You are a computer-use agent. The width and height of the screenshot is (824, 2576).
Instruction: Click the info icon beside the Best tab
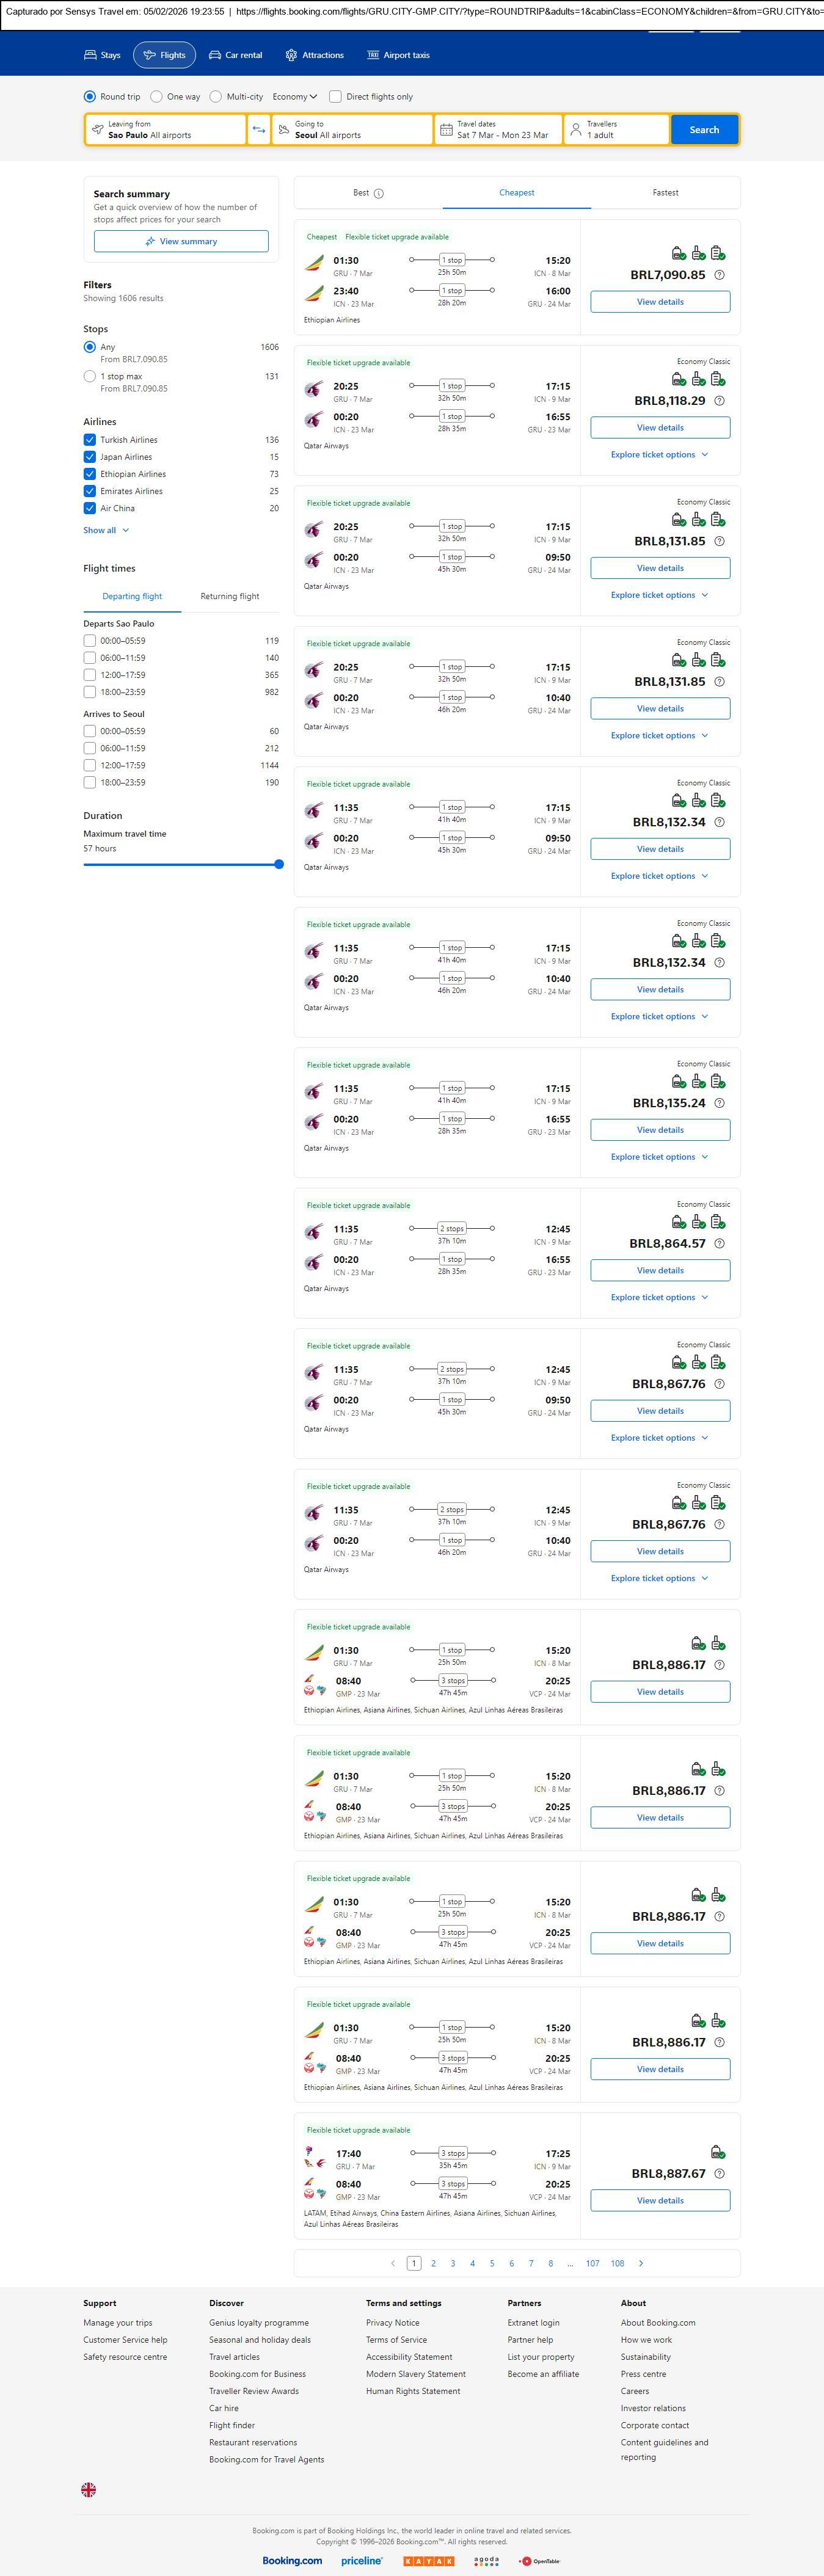pyautogui.click(x=379, y=194)
